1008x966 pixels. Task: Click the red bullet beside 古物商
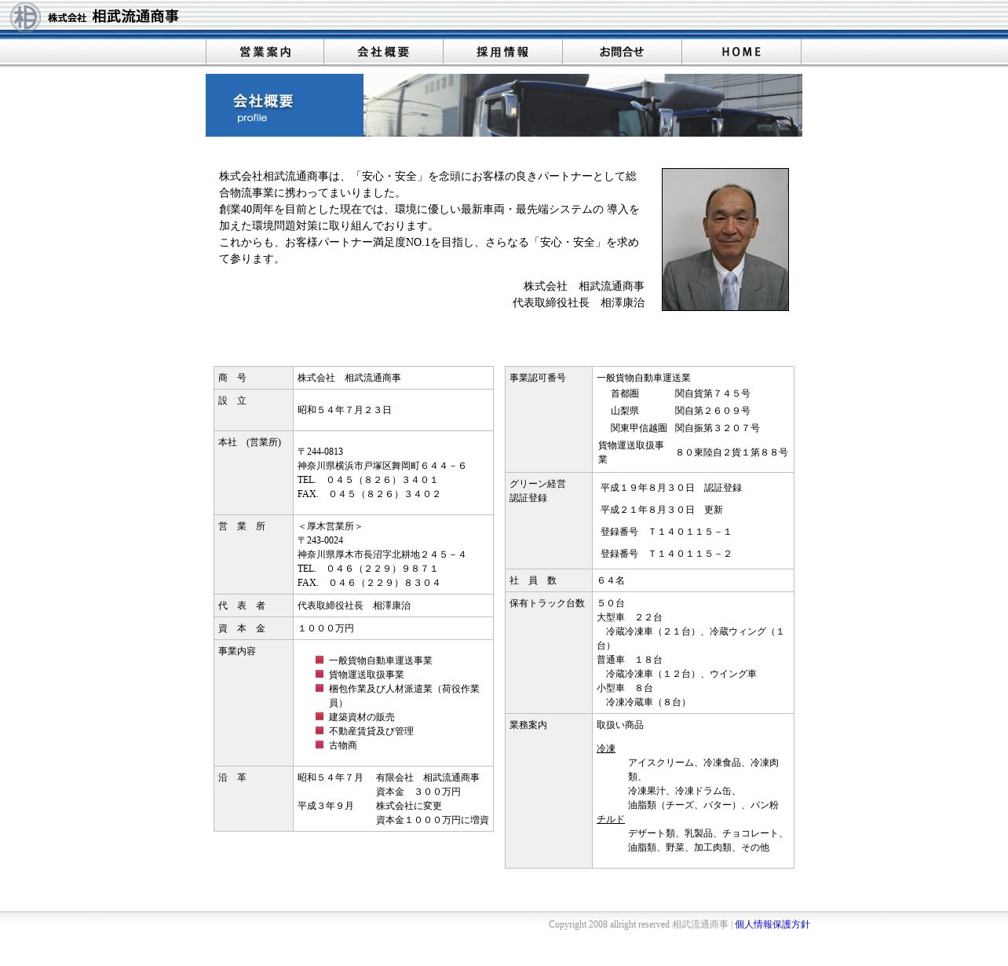coord(320,745)
